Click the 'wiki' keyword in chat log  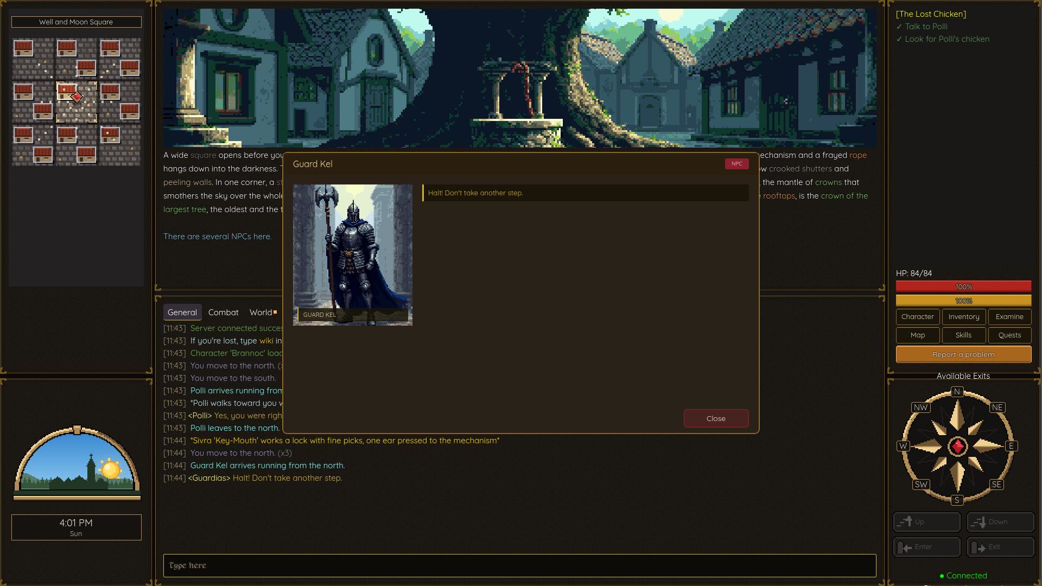tap(266, 341)
